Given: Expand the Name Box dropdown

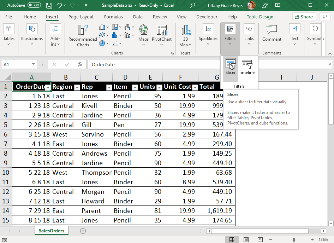Looking at the screenshot, I should (32, 64).
